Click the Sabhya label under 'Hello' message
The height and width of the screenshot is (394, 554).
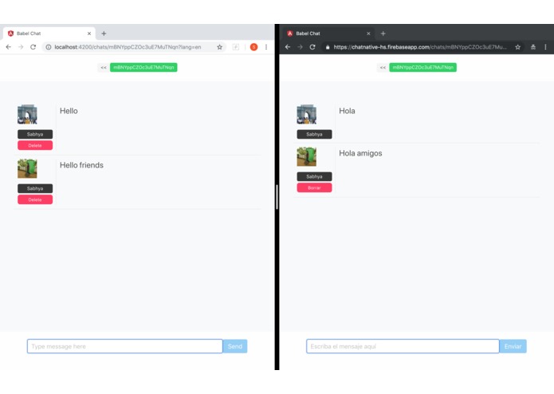coord(35,134)
